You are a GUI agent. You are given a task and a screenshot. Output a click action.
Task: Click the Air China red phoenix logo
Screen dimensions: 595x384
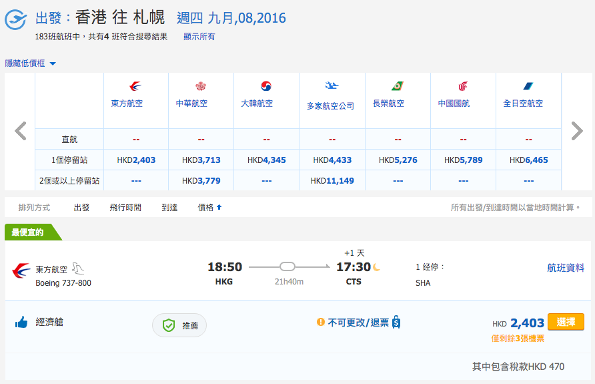(x=462, y=86)
